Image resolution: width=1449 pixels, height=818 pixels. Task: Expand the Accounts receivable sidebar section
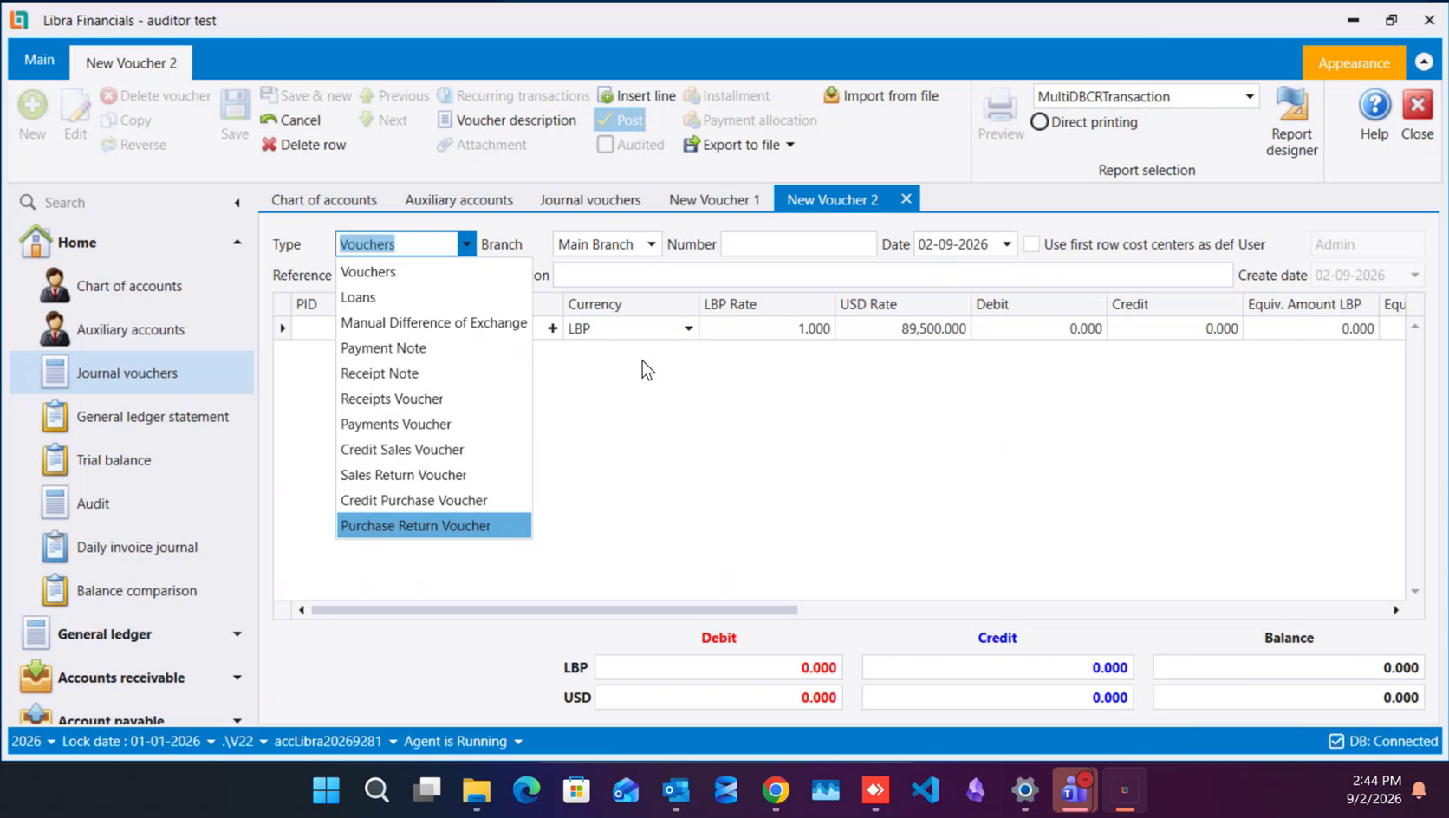pos(237,678)
